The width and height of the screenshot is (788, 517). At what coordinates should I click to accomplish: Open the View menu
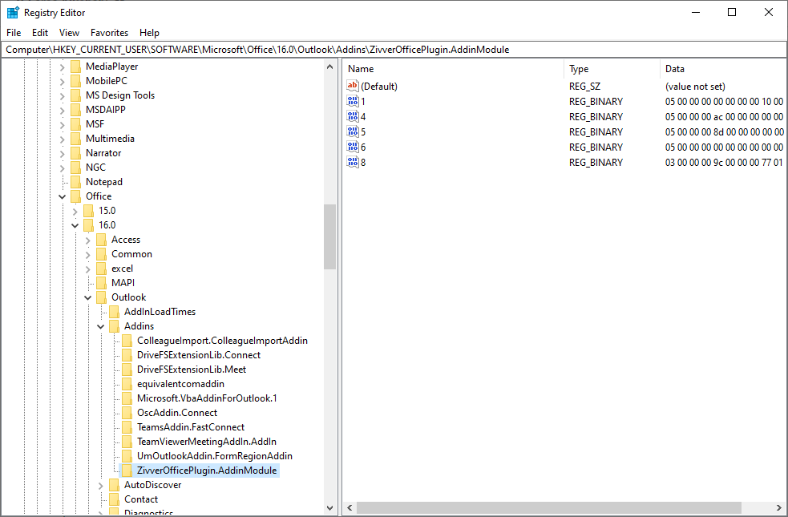69,33
